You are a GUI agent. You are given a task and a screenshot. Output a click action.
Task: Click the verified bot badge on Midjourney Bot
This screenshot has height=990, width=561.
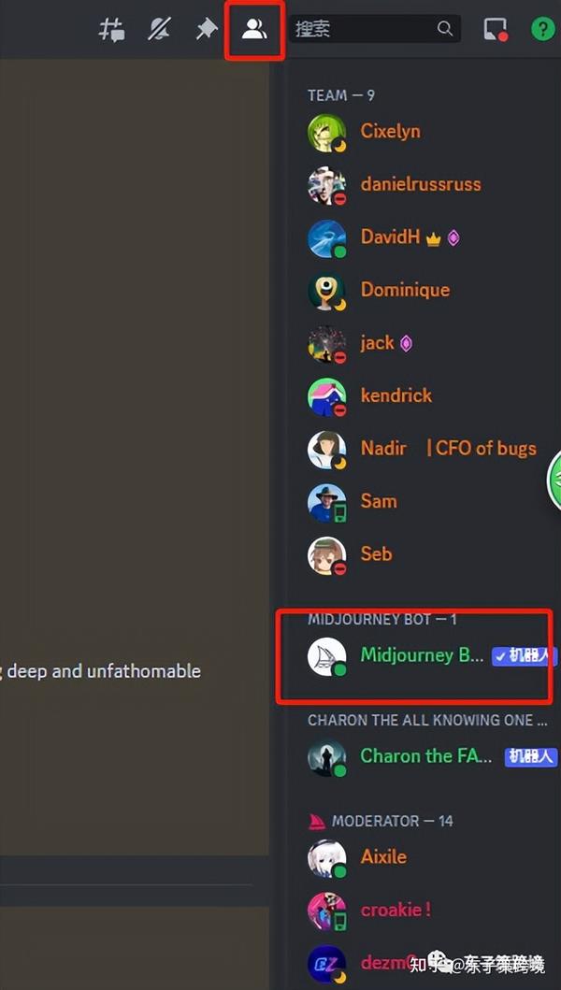(525, 656)
